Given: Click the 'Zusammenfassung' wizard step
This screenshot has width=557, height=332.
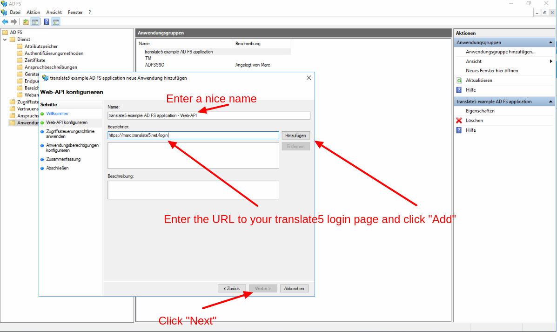Looking at the screenshot, I should coord(63,159).
